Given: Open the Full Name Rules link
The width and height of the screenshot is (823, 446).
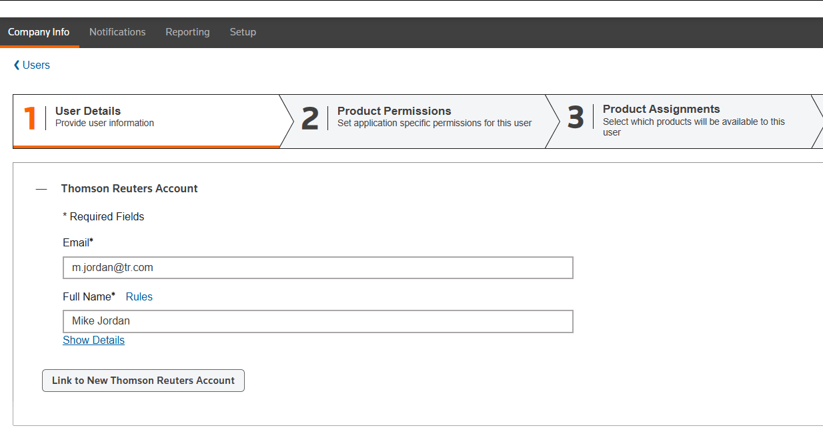Looking at the screenshot, I should coord(139,297).
